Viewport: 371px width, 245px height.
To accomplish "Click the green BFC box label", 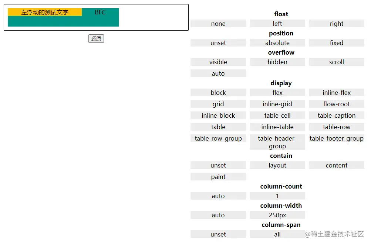I will click(100, 12).
